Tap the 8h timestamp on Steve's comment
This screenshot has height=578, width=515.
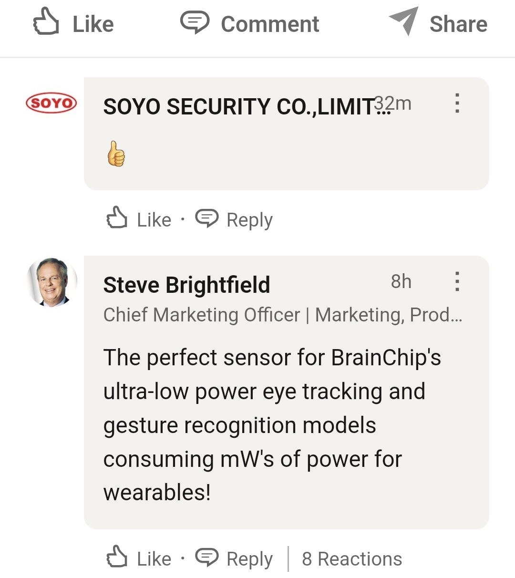(401, 281)
